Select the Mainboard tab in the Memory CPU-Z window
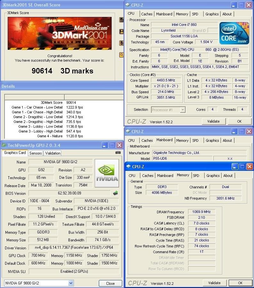The height and width of the screenshot is (288, 254). click(165, 176)
